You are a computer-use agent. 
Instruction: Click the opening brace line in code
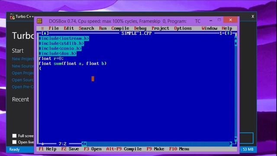click(x=40, y=68)
